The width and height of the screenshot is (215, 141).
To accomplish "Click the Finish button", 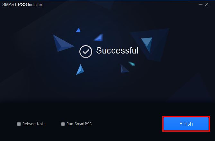I will click(x=186, y=124).
